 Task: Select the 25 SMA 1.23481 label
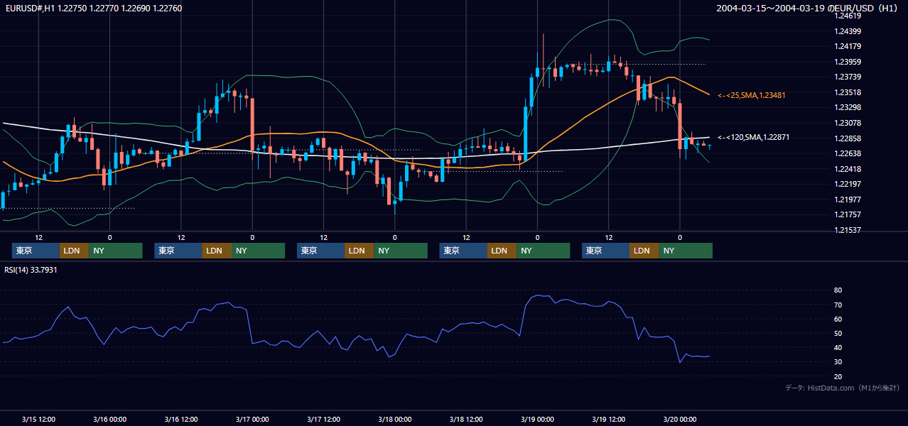[x=751, y=95]
